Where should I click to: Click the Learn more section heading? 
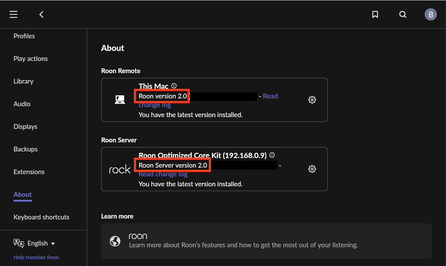117,216
